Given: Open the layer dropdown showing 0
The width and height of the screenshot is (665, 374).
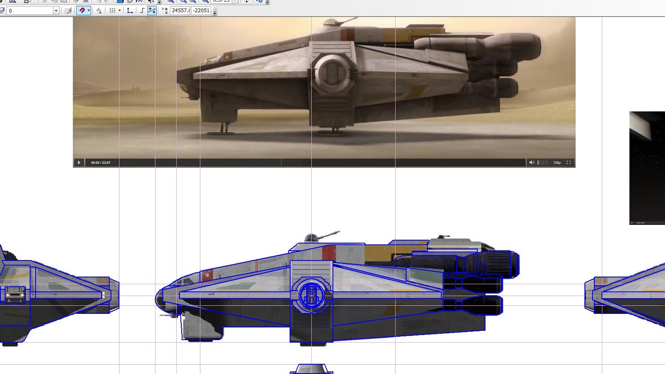Looking at the screenshot, I should [55, 11].
